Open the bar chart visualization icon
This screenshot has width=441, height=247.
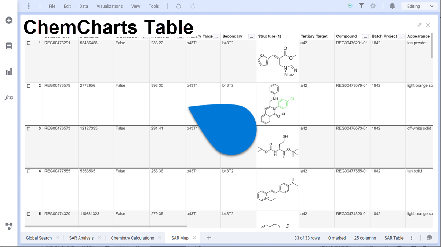[8, 71]
